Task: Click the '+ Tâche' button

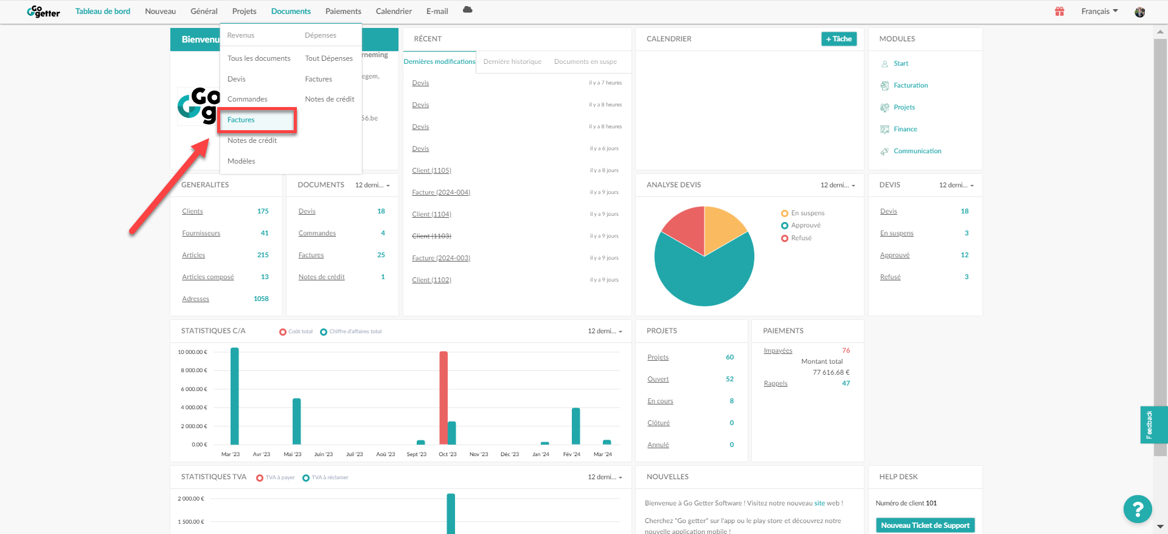Action: point(839,39)
